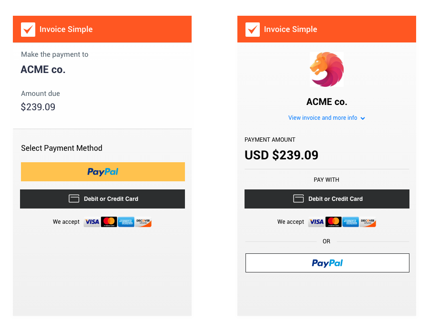Viewport: 429px width, 334px height.
Task: Click the ACME co. name in left panel
Action: [x=43, y=70]
